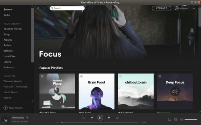This screenshot has width=201, height=125.
Task: Toggle shuffle playback
Action: point(83,118)
